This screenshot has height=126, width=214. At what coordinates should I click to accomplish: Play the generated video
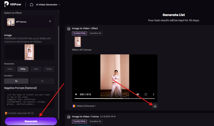coord(76,94)
